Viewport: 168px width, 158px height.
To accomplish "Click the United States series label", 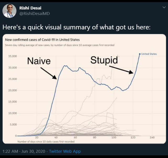I will (149, 54).
